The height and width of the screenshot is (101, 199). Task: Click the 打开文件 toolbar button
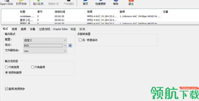(x=21, y=3)
